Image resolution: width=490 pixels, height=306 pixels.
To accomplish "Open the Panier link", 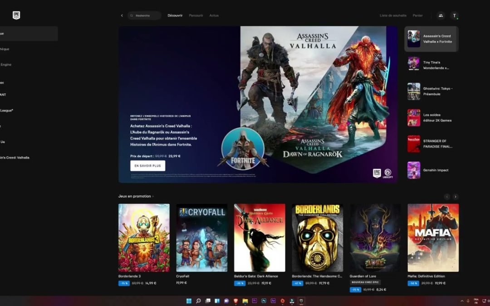I will (417, 15).
